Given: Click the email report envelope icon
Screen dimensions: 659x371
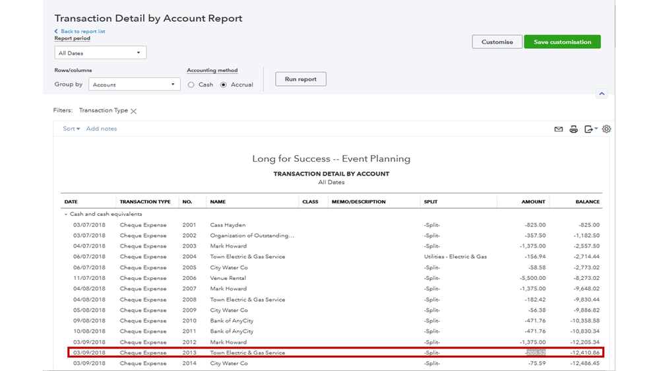Looking at the screenshot, I should [558, 129].
